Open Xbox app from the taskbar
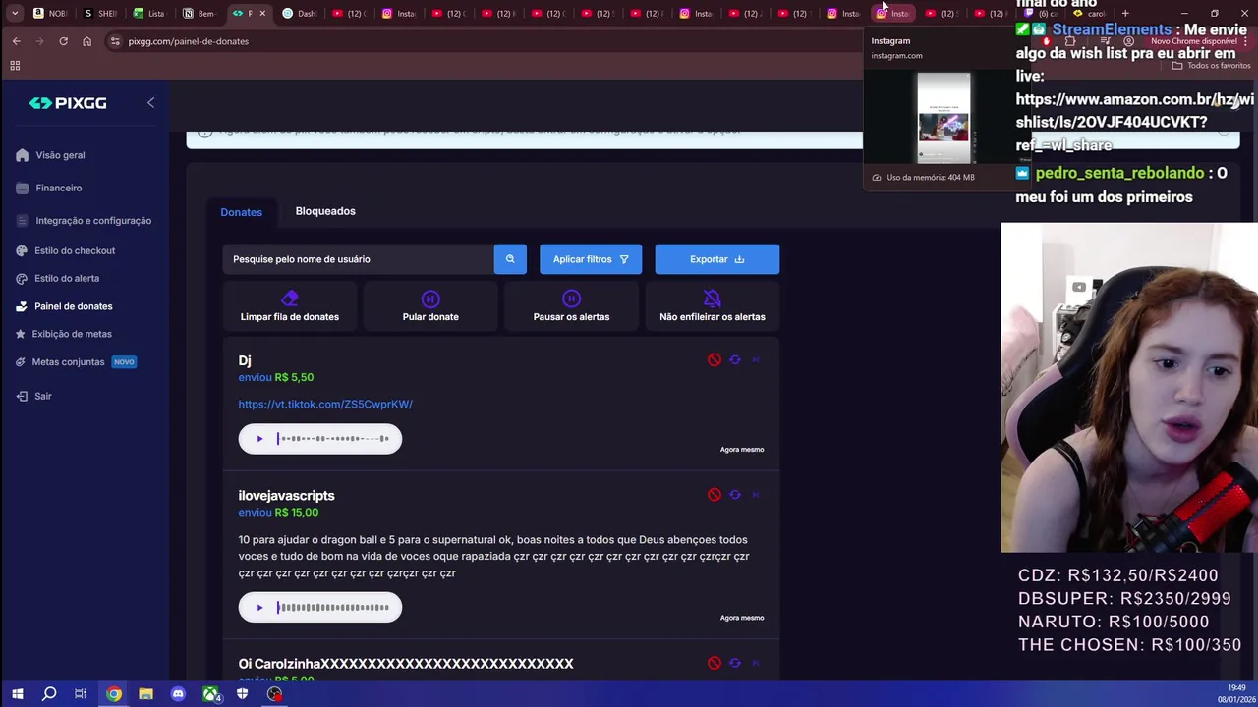Screen dimensions: 1258x707 coord(210,694)
